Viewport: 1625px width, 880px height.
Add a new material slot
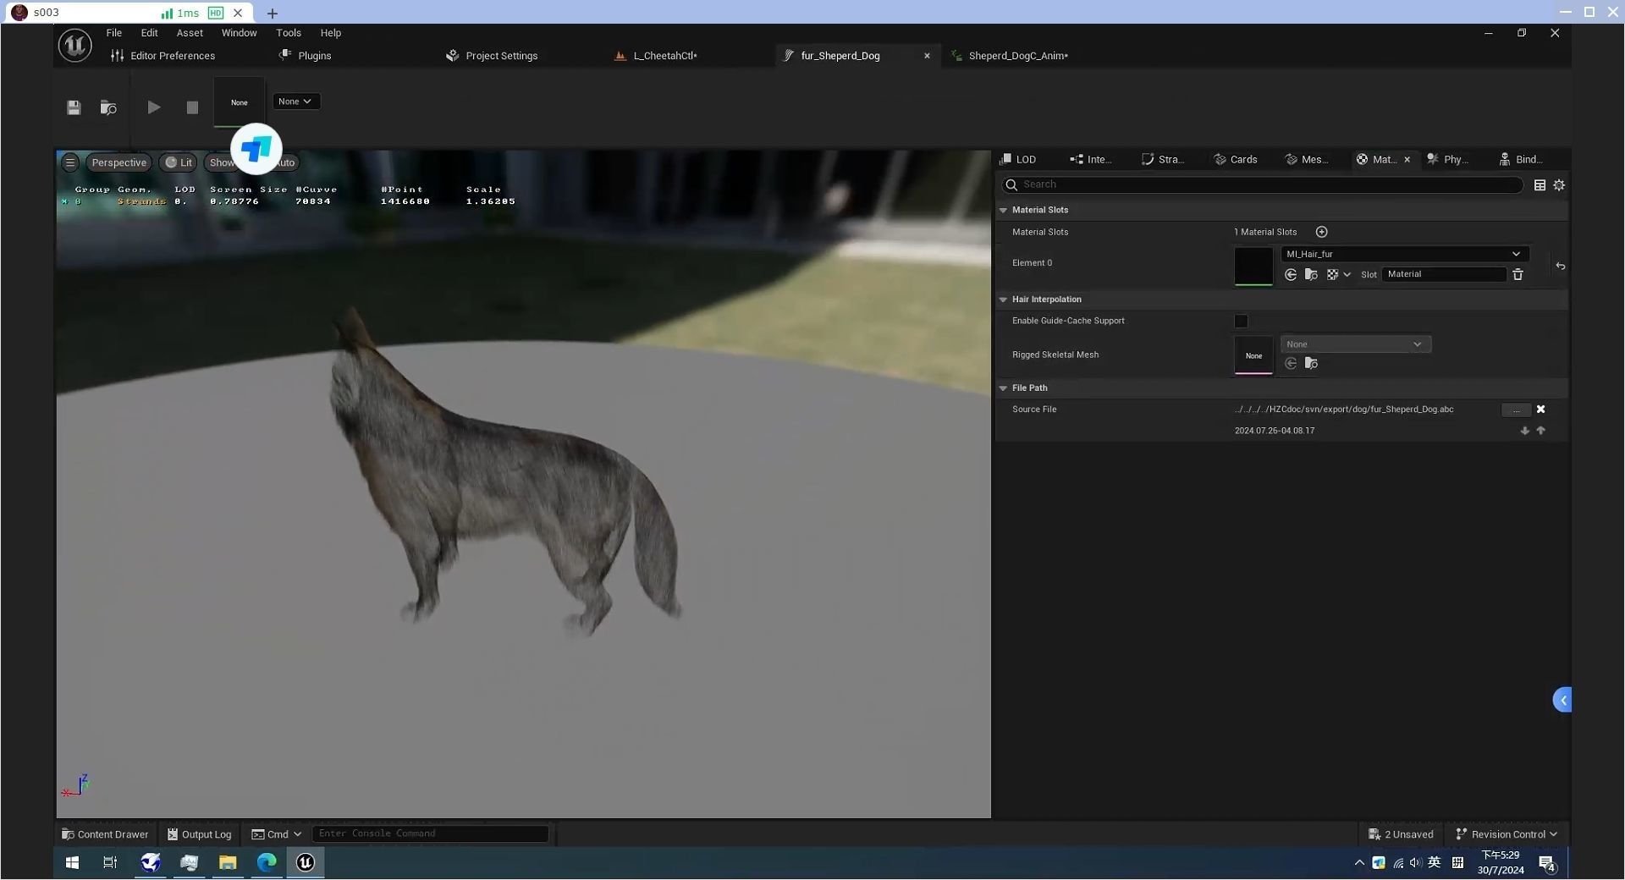point(1321,232)
